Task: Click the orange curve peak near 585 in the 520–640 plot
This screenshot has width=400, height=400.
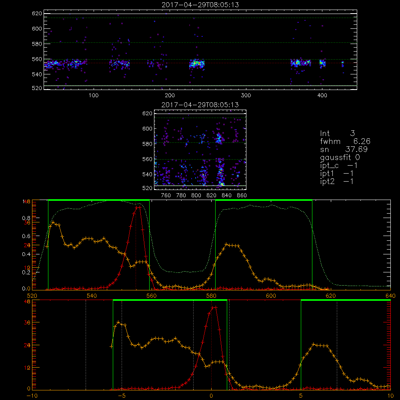Action: (x=226, y=244)
